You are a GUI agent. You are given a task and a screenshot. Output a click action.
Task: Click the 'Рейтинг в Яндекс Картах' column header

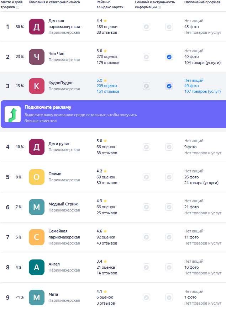tap(110, 5)
